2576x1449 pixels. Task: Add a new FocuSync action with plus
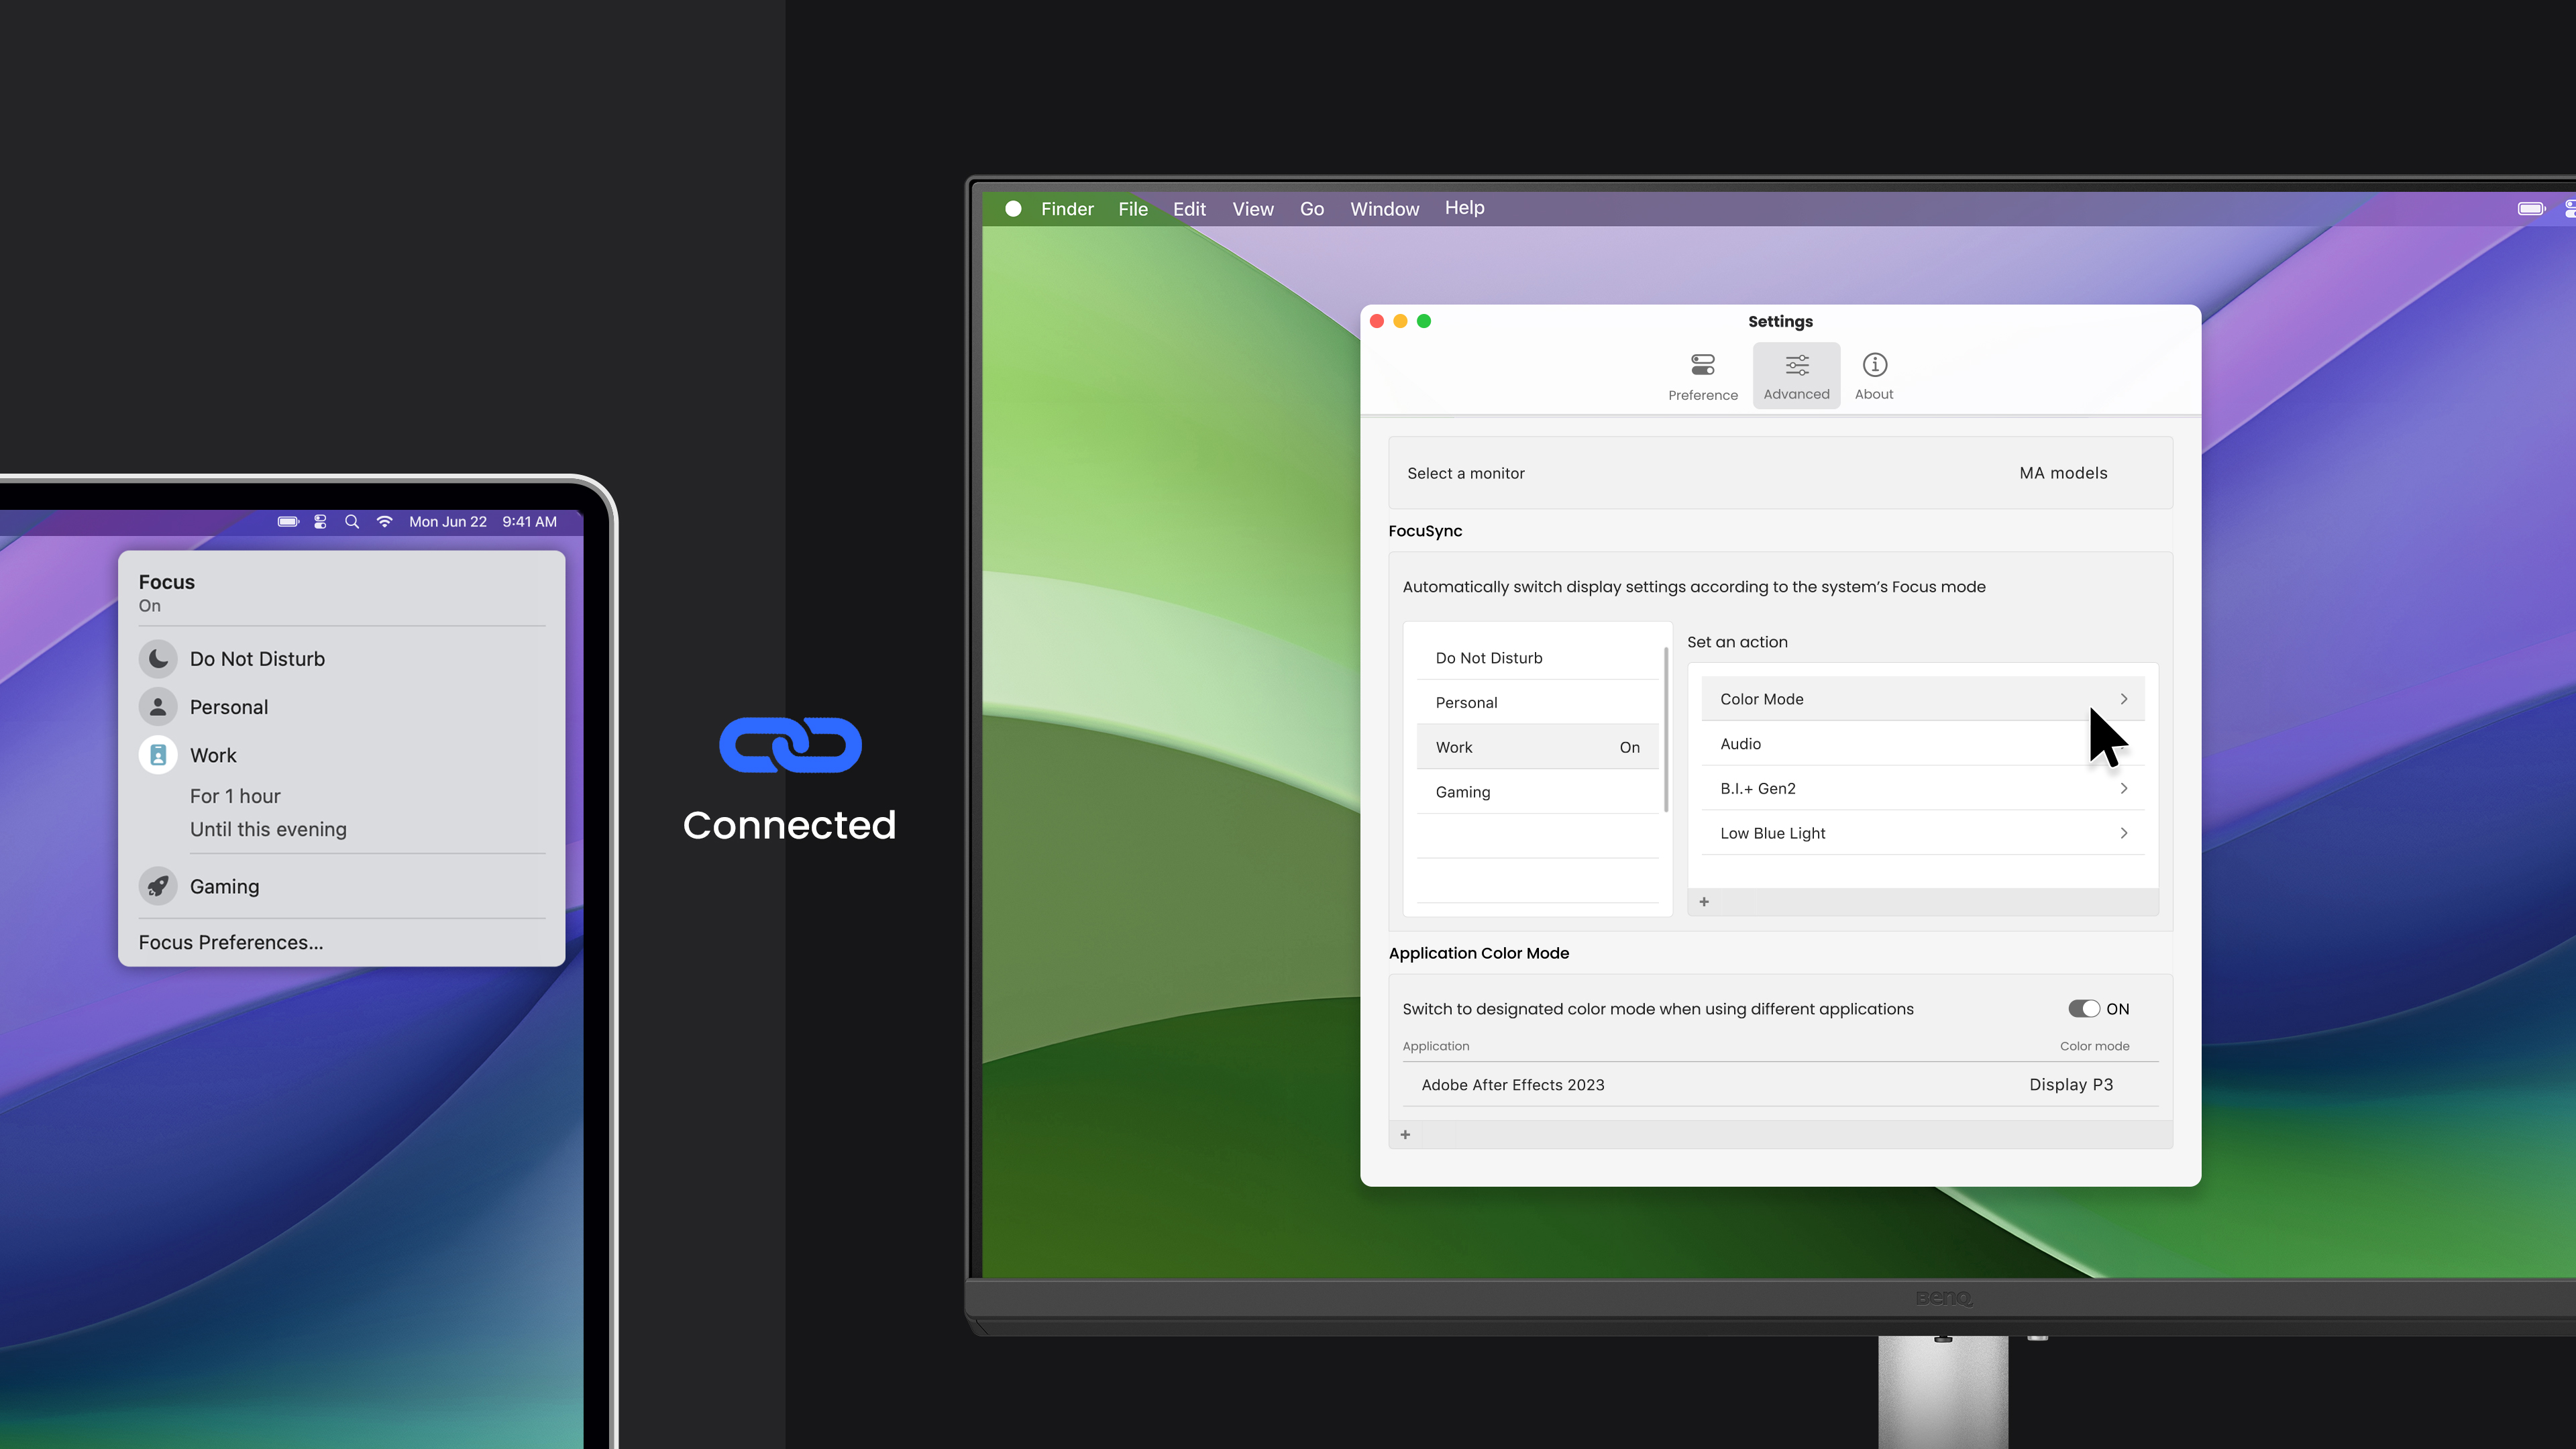(1704, 902)
